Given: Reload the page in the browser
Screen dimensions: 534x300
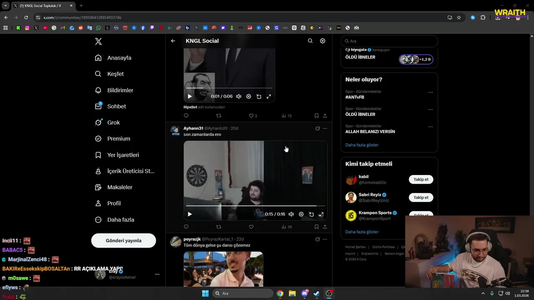Looking at the screenshot, I should tap(26, 17).
